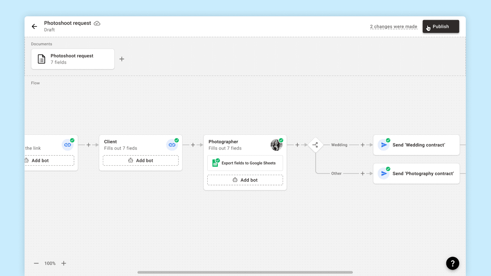This screenshot has height=276, width=491.
Task: Add a bot to the Photographer step
Action: (245, 180)
